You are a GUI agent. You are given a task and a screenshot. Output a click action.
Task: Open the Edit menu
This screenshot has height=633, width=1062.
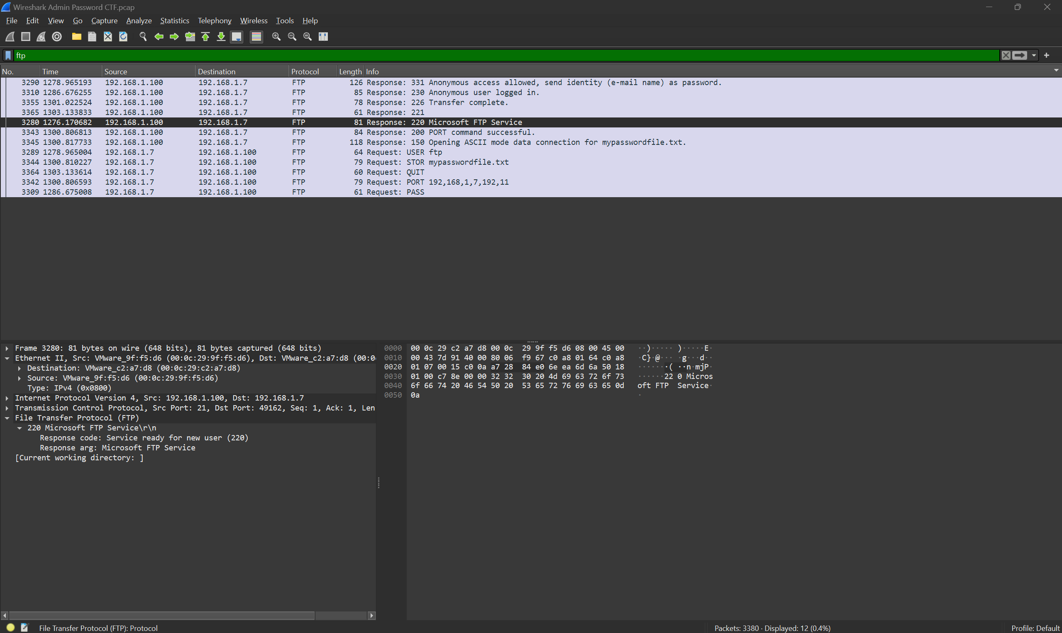32,20
